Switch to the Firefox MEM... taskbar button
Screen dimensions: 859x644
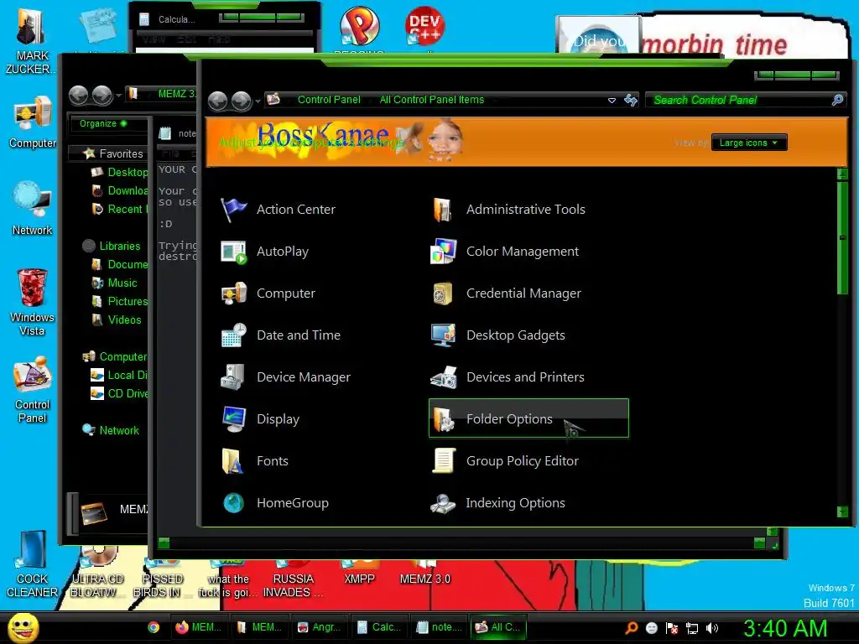[198, 627]
